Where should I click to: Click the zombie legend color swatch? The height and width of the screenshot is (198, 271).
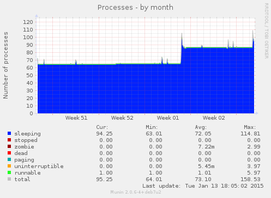9,146
